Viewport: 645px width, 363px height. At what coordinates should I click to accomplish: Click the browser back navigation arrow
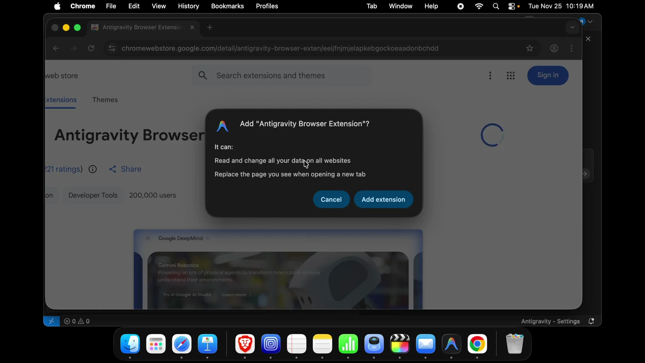(x=56, y=48)
